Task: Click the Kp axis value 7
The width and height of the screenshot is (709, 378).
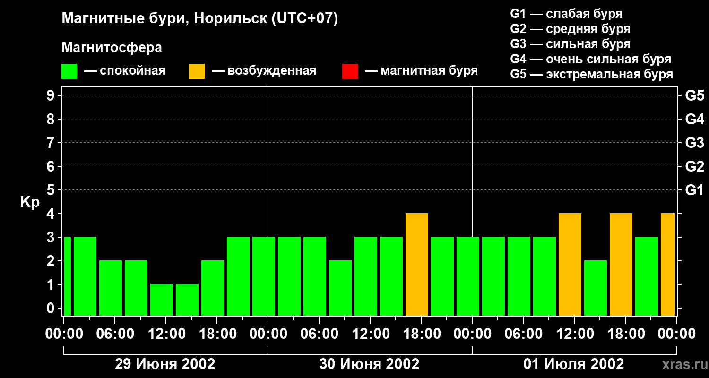Action: pyautogui.click(x=52, y=143)
